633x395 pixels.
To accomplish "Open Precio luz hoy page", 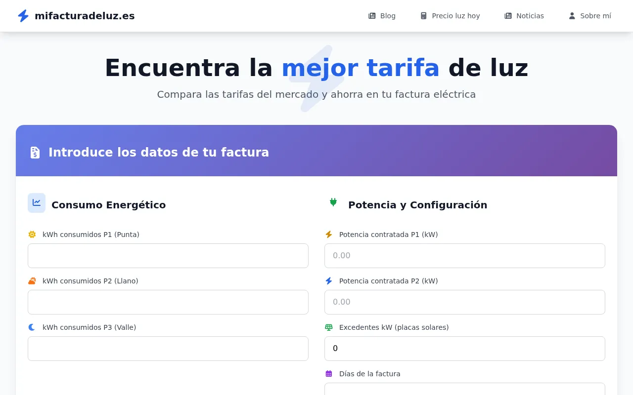I will pos(450,16).
